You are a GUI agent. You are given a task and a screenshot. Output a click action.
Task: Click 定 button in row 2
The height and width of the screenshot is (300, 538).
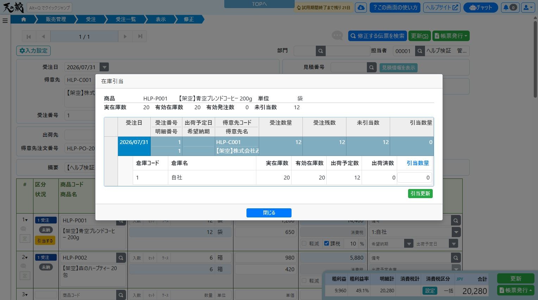pos(25,276)
